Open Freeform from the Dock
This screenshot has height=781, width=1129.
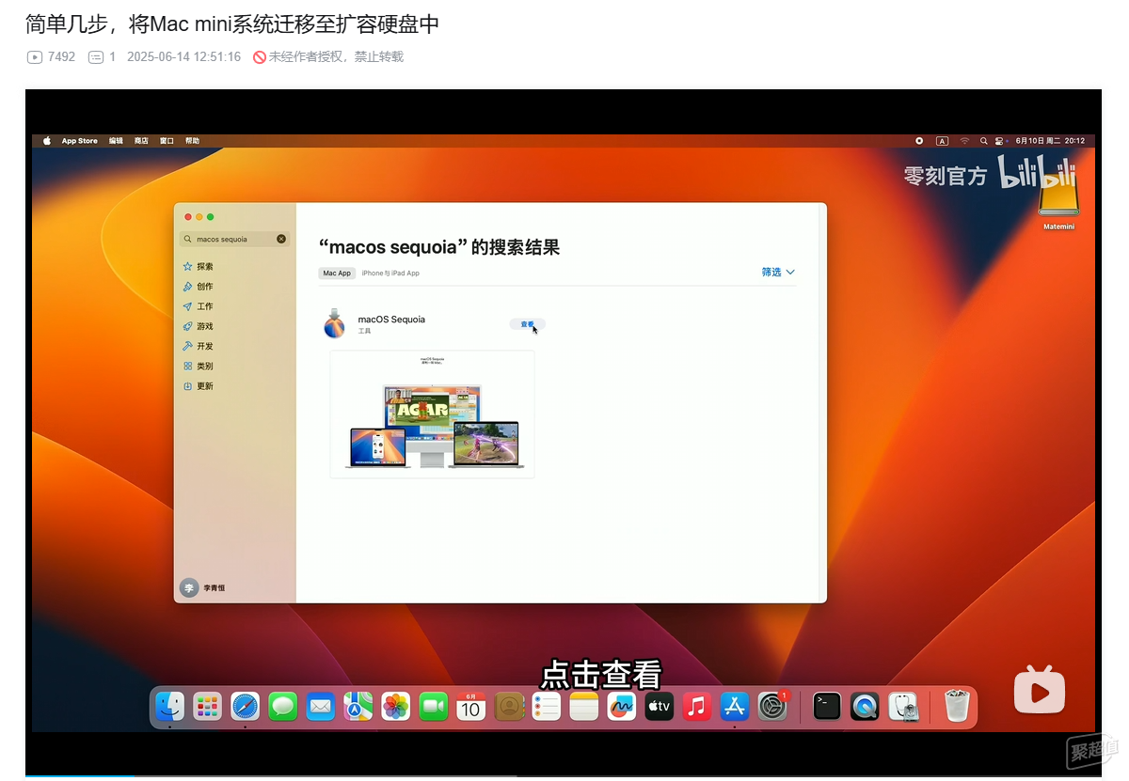(x=622, y=706)
